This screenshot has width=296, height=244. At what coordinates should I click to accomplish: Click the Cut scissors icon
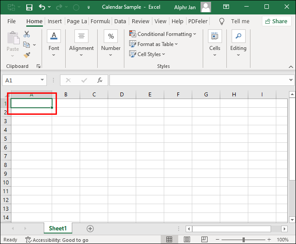pos(27,34)
